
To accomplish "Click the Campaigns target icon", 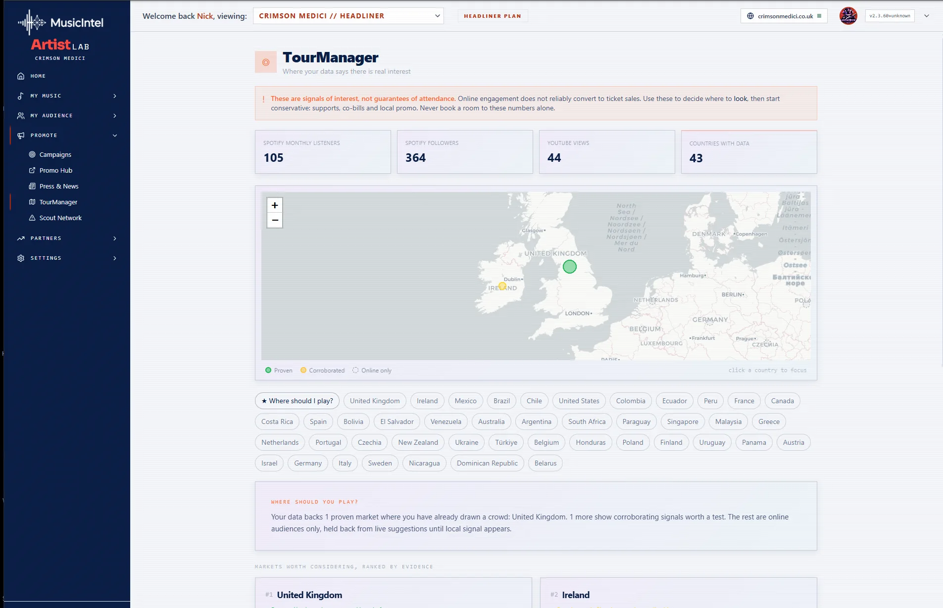I will (x=32, y=154).
